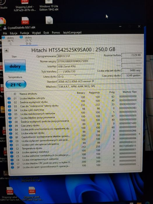Click status circle for 0C Liczba włączeń dysku
This screenshot has height=204, width=153.
point(11,133)
